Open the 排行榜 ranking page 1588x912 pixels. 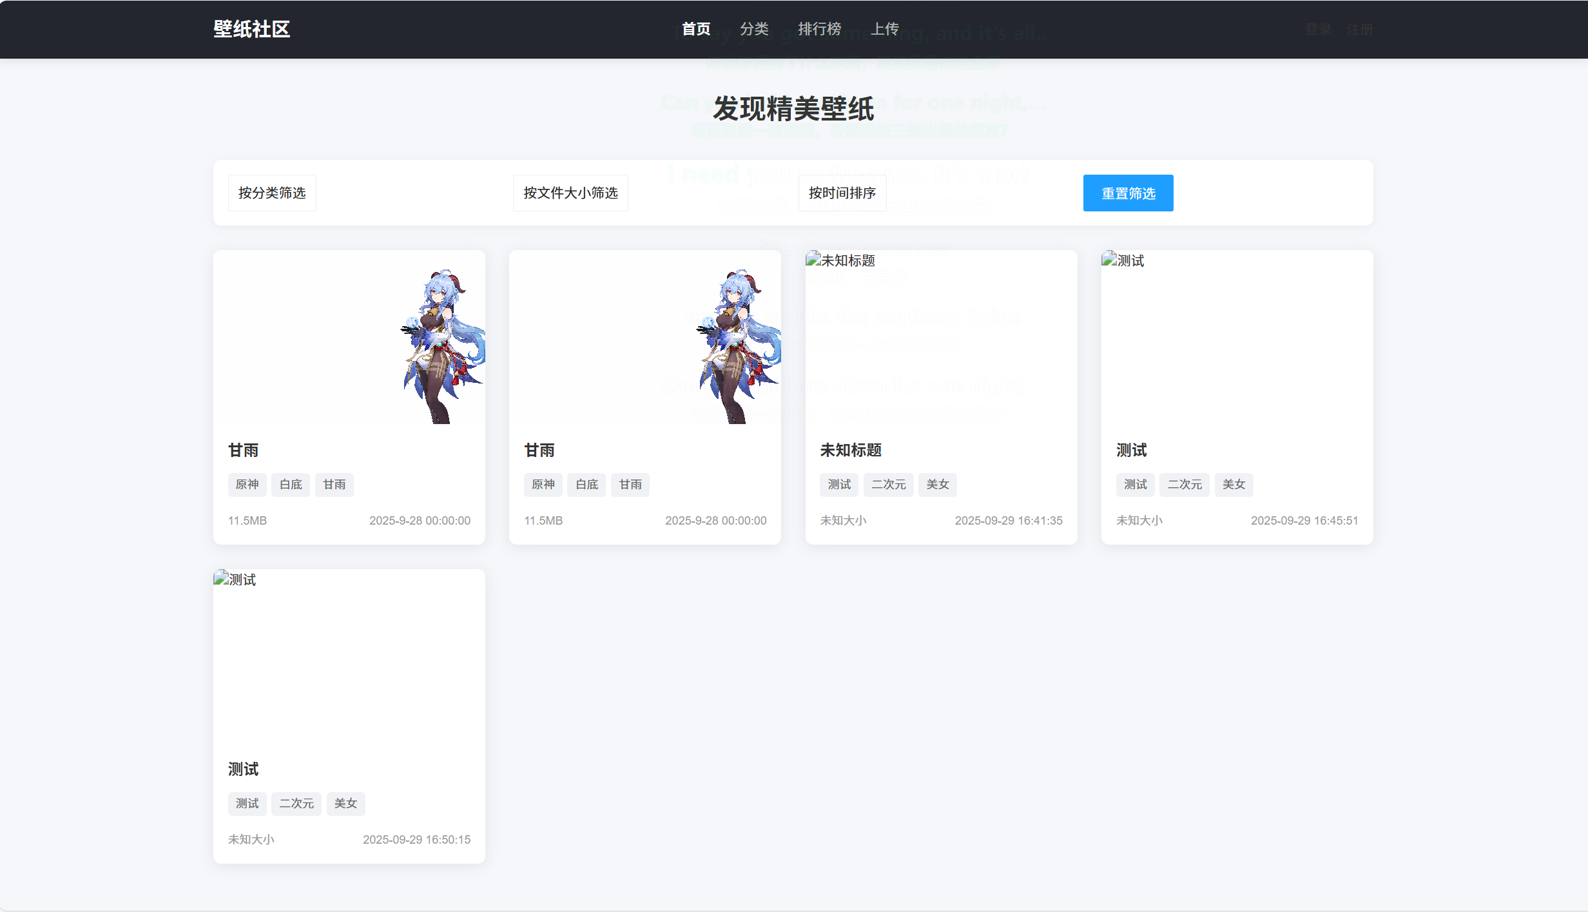click(x=819, y=29)
